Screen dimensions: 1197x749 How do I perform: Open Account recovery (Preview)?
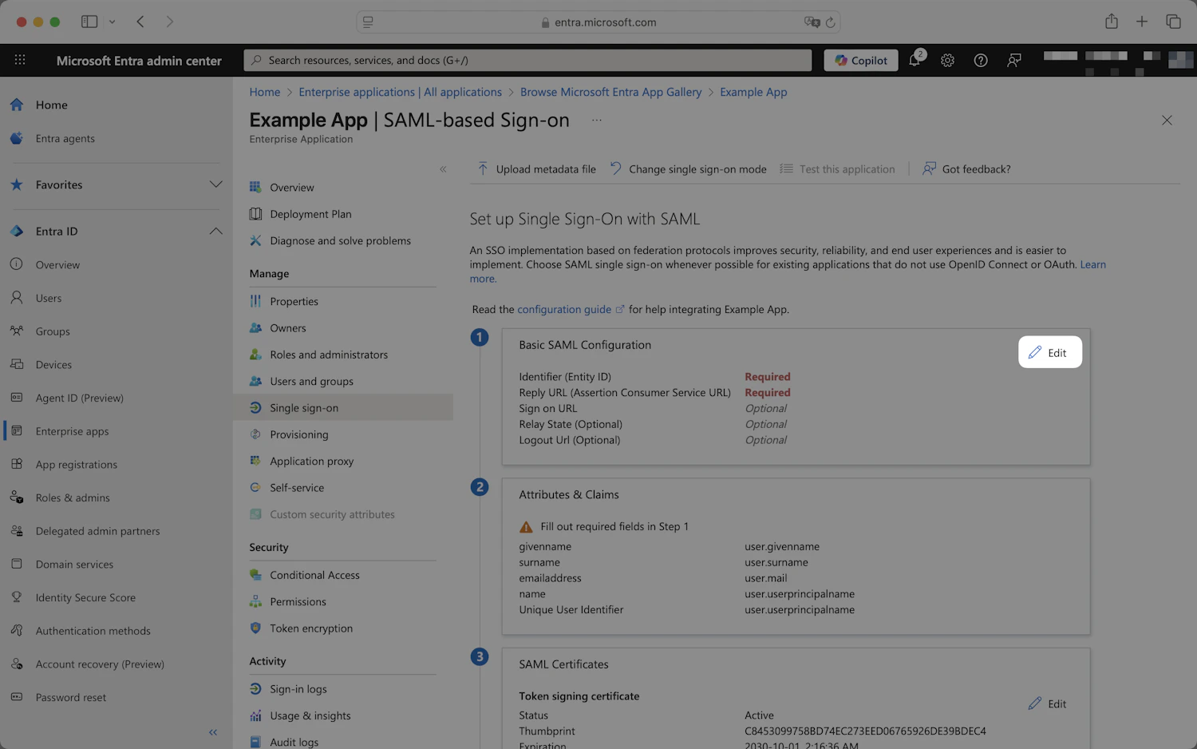pyautogui.click(x=100, y=664)
